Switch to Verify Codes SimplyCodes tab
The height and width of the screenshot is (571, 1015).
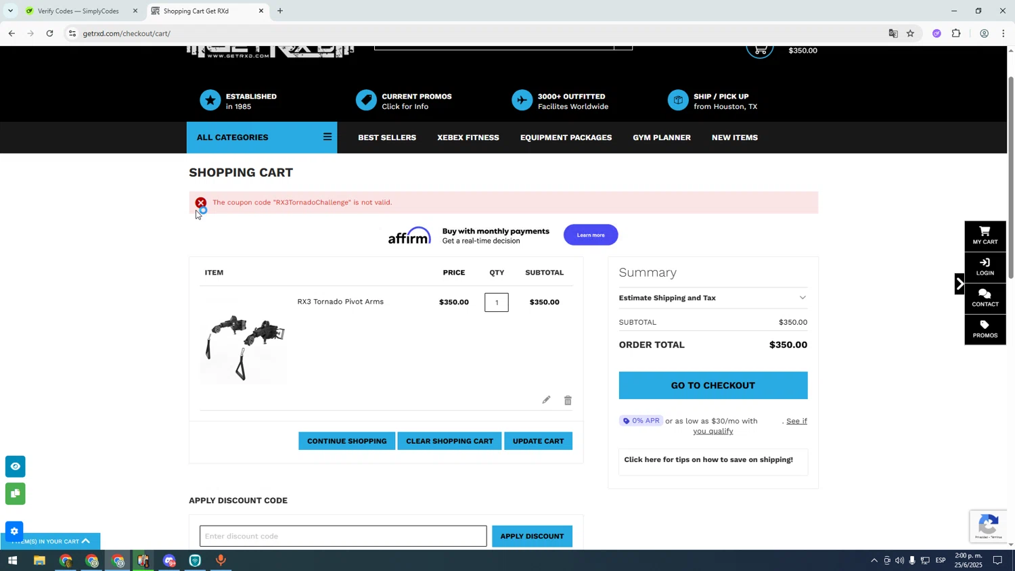(x=78, y=11)
